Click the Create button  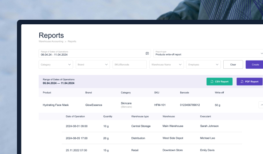tap(254, 65)
